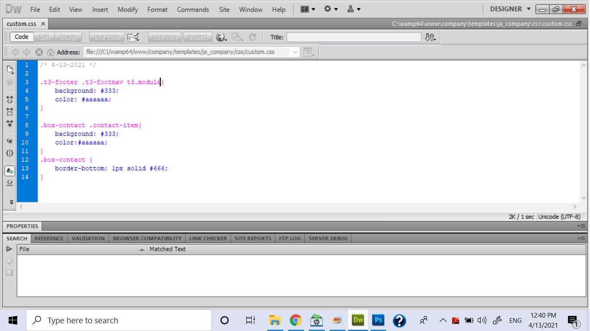Open Photoshop from the Windows taskbar

point(378,320)
